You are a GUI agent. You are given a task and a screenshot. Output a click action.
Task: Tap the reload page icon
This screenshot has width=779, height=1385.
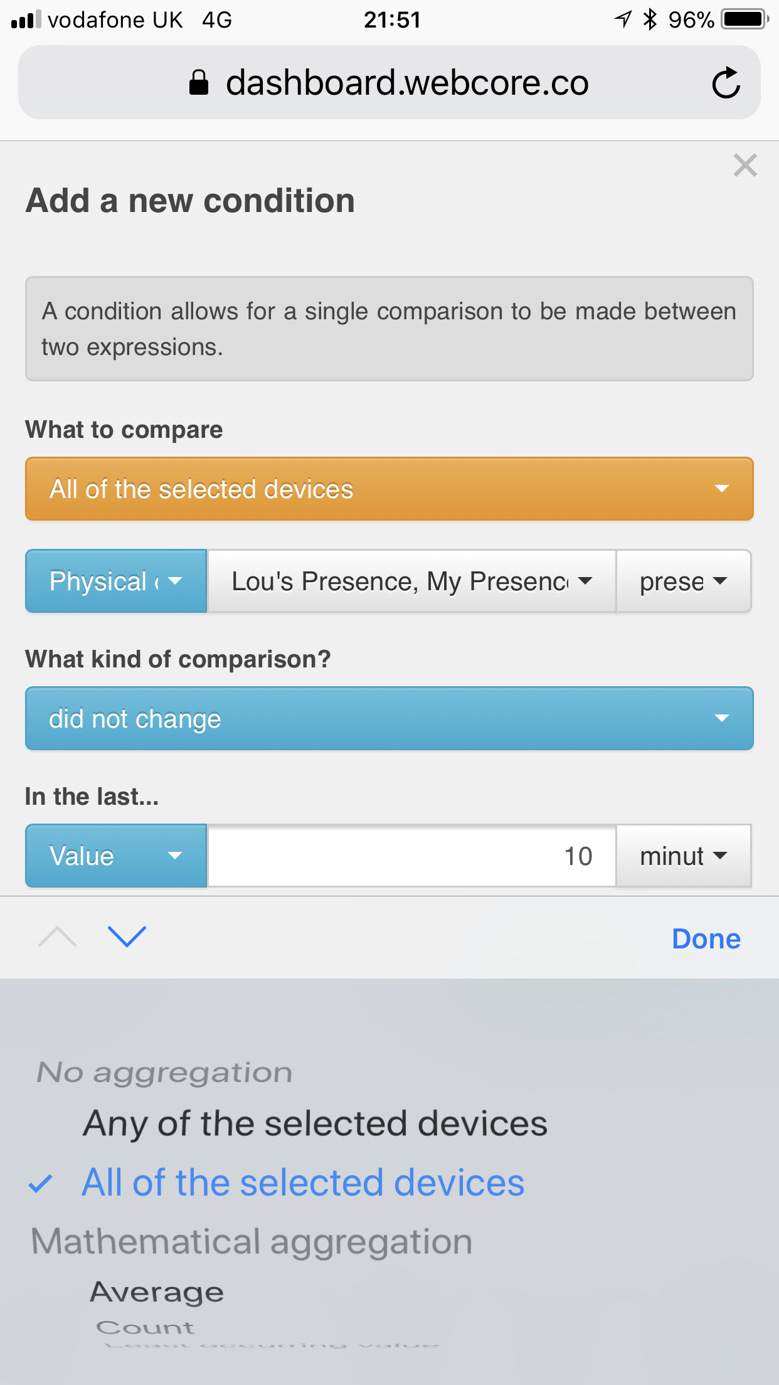(x=726, y=83)
